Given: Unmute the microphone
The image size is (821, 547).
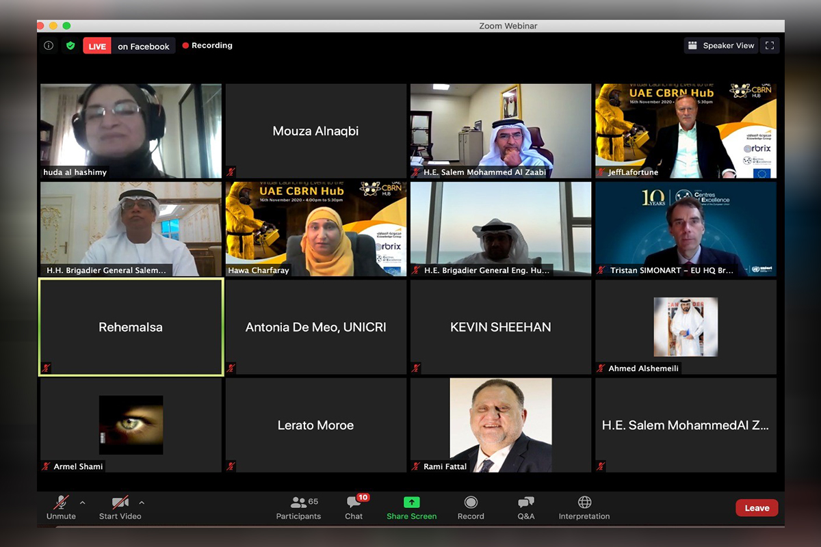Looking at the screenshot, I should (61, 508).
